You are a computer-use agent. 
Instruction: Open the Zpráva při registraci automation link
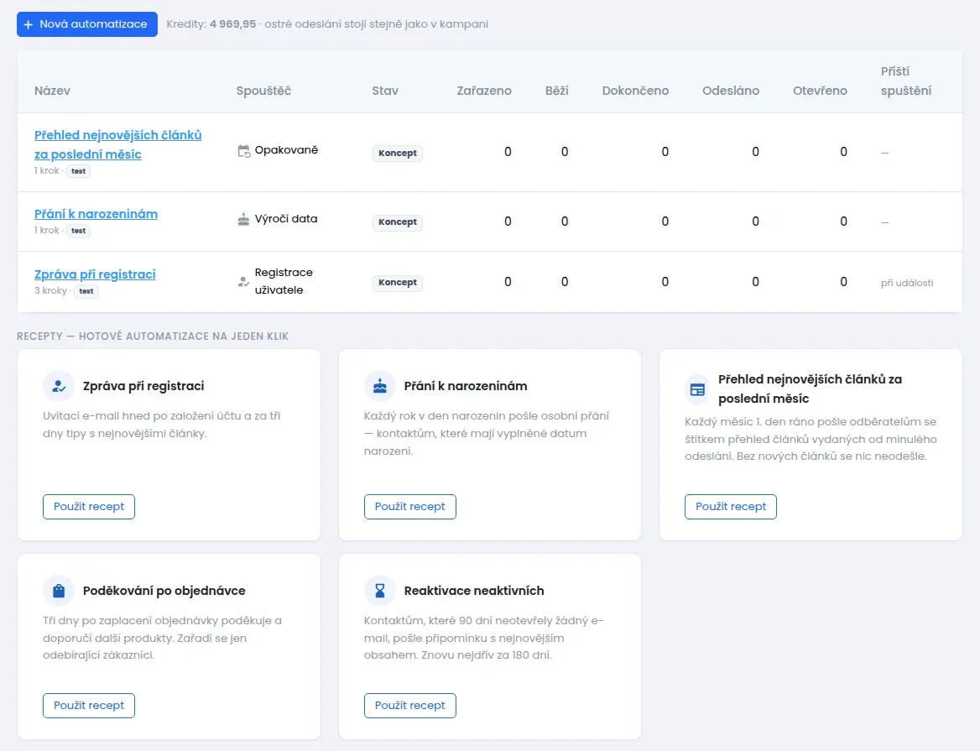click(95, 274)
